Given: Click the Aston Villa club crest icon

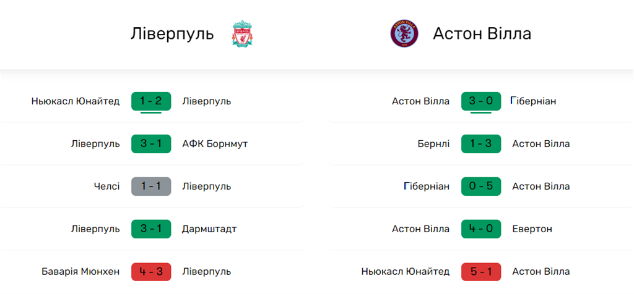Looking at the screenshot, I should pyautogui.click(x=404, y=33).
